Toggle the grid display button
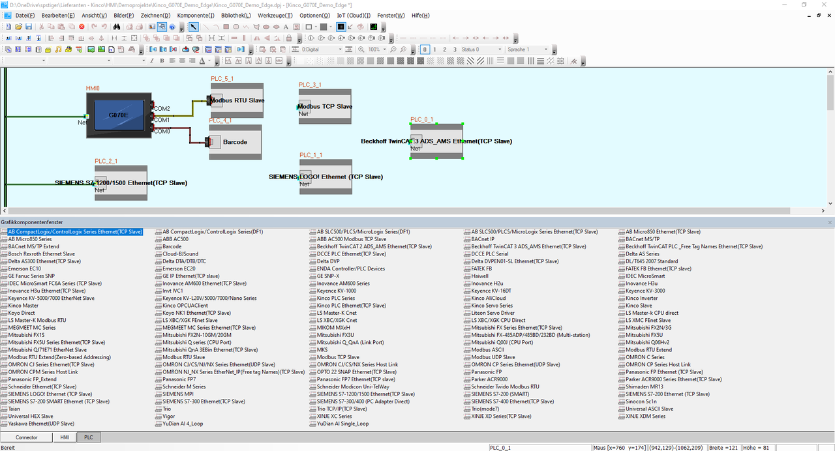The height and width of the screenshot is (451, 835). 341,27
